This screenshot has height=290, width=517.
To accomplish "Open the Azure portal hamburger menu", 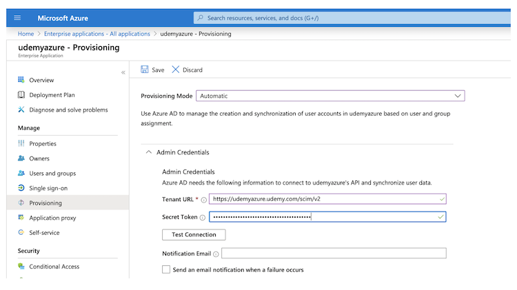I will pos(17,17).
